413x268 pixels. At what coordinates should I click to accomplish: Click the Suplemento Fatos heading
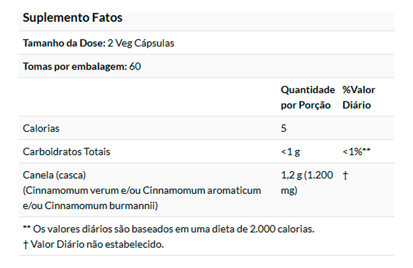click(73, 18)
